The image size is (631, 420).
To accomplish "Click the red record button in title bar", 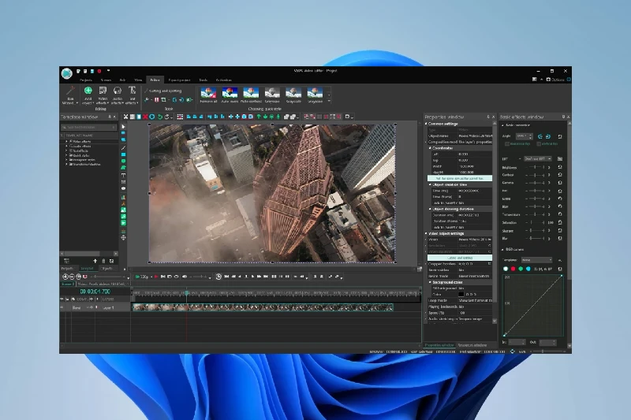I will (99, 71).
